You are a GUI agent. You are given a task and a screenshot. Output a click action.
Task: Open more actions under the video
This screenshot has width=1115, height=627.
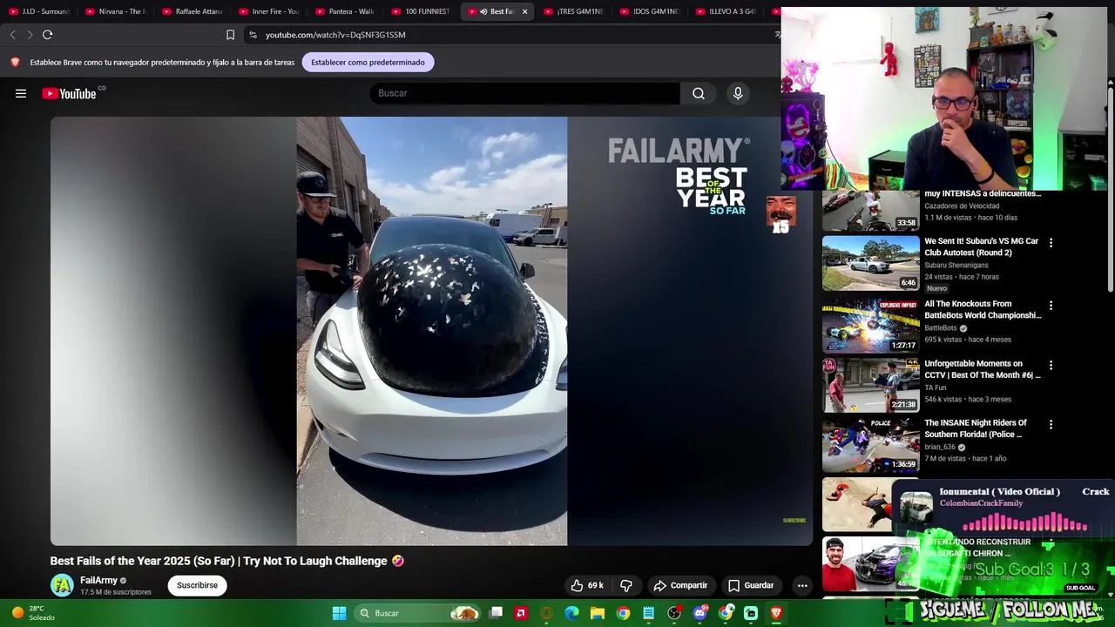pos(802,585)
